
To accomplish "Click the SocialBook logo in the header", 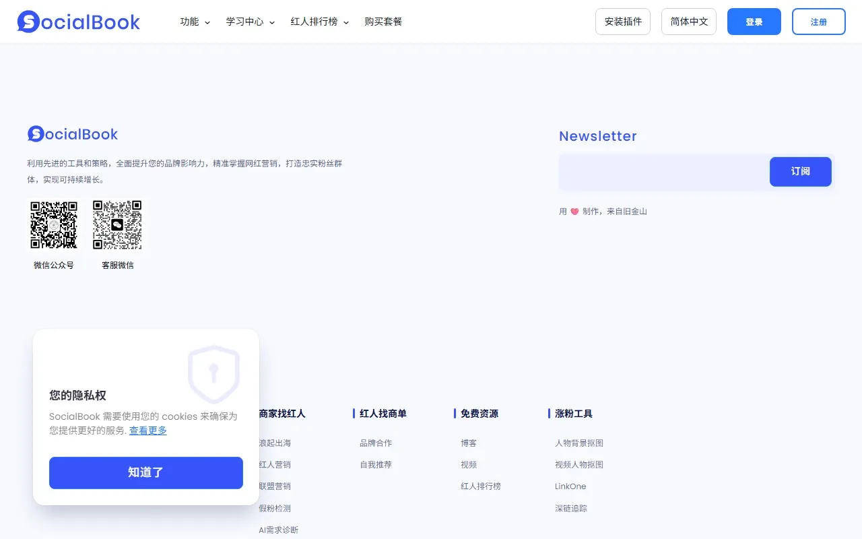I will click(79, 22).
